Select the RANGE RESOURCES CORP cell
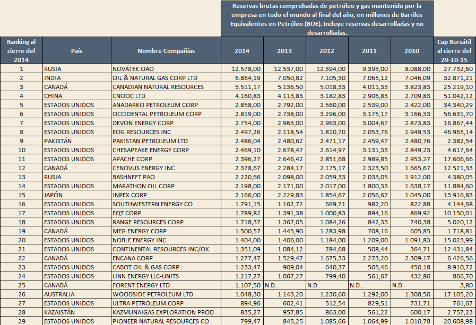This screenshot has height=325, width=476. [x=166, y=222]
